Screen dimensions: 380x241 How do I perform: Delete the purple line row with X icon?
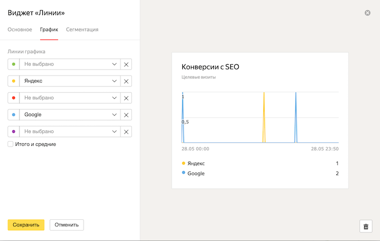(126, 131)
